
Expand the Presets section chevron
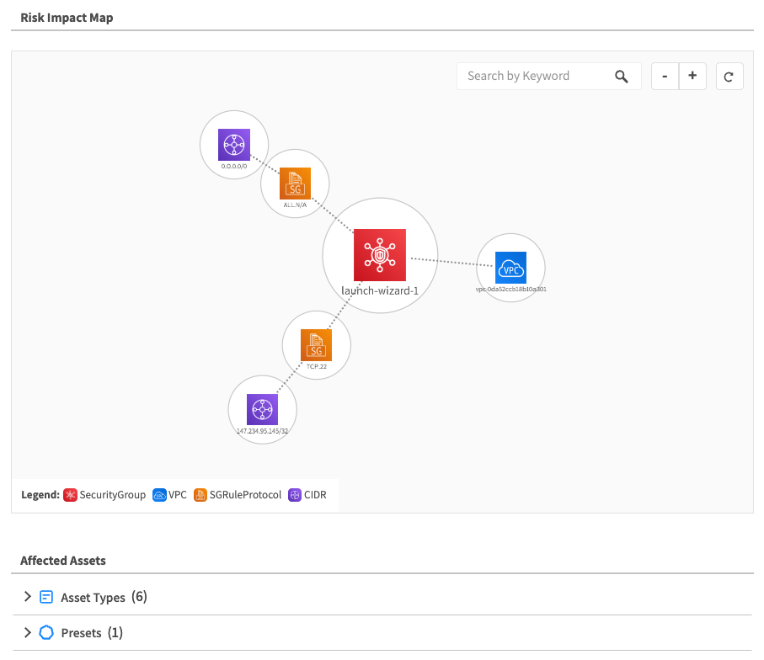point(28,632)
